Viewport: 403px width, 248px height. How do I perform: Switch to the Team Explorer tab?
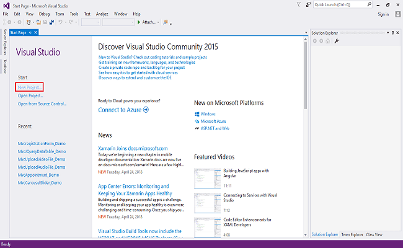352,235
